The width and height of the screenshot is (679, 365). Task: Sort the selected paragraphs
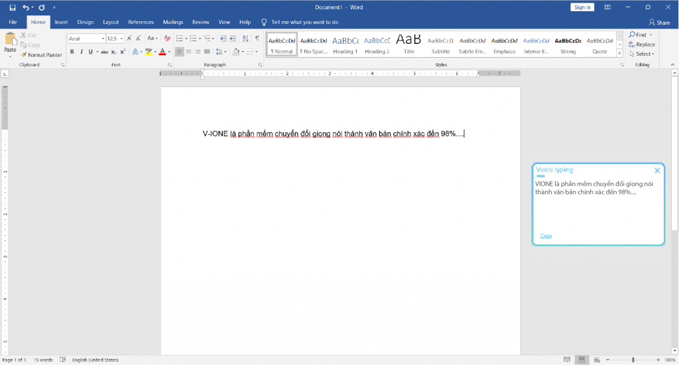click(245, 38)
